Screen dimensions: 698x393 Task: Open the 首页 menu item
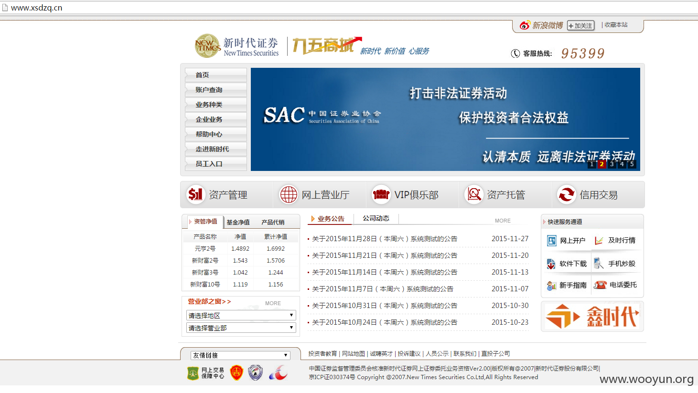(216, 75)
